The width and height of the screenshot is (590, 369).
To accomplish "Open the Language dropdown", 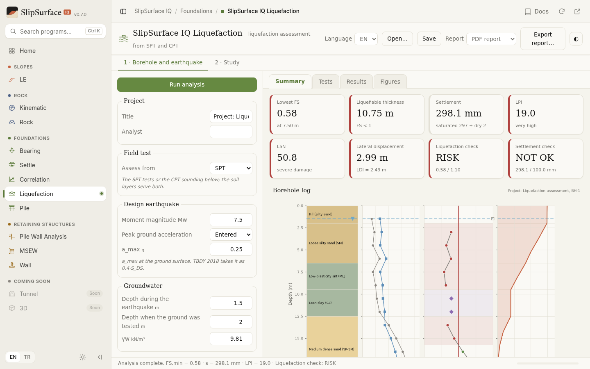I will click(x=366, y=39).
